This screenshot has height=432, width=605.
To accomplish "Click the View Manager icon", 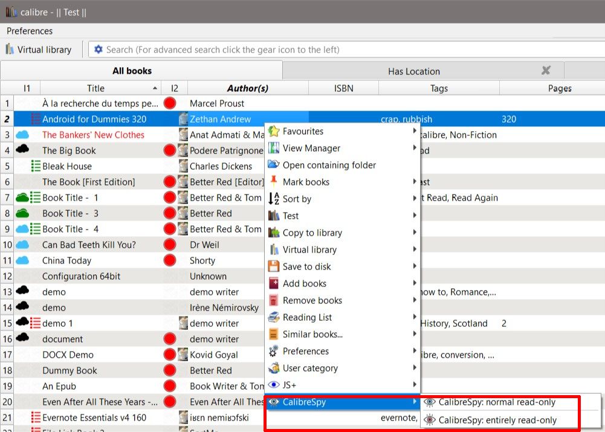I will (x=274, y=148).
